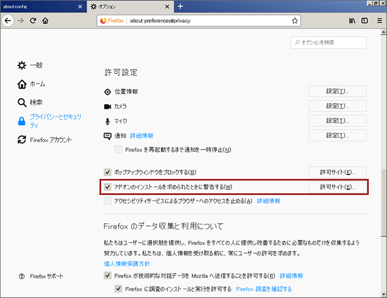Image resolution: width=387 pixels, height=298 pixels.
Task: Click the Firefox サポート question mark icon
Action: click(x=22, y=276)
